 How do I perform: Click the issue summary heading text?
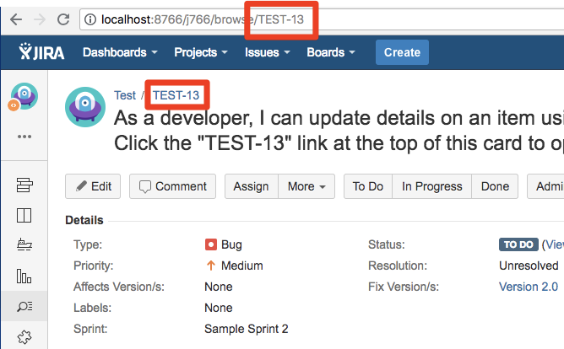pyautogui.click(x=339, y=131)
